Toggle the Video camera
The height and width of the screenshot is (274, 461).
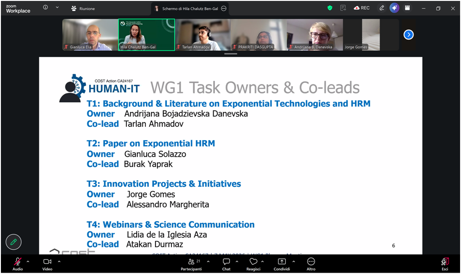point(48,264)
